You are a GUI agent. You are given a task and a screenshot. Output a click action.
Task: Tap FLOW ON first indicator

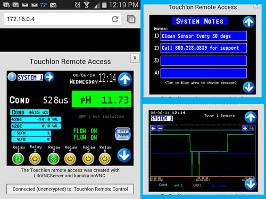85,131
